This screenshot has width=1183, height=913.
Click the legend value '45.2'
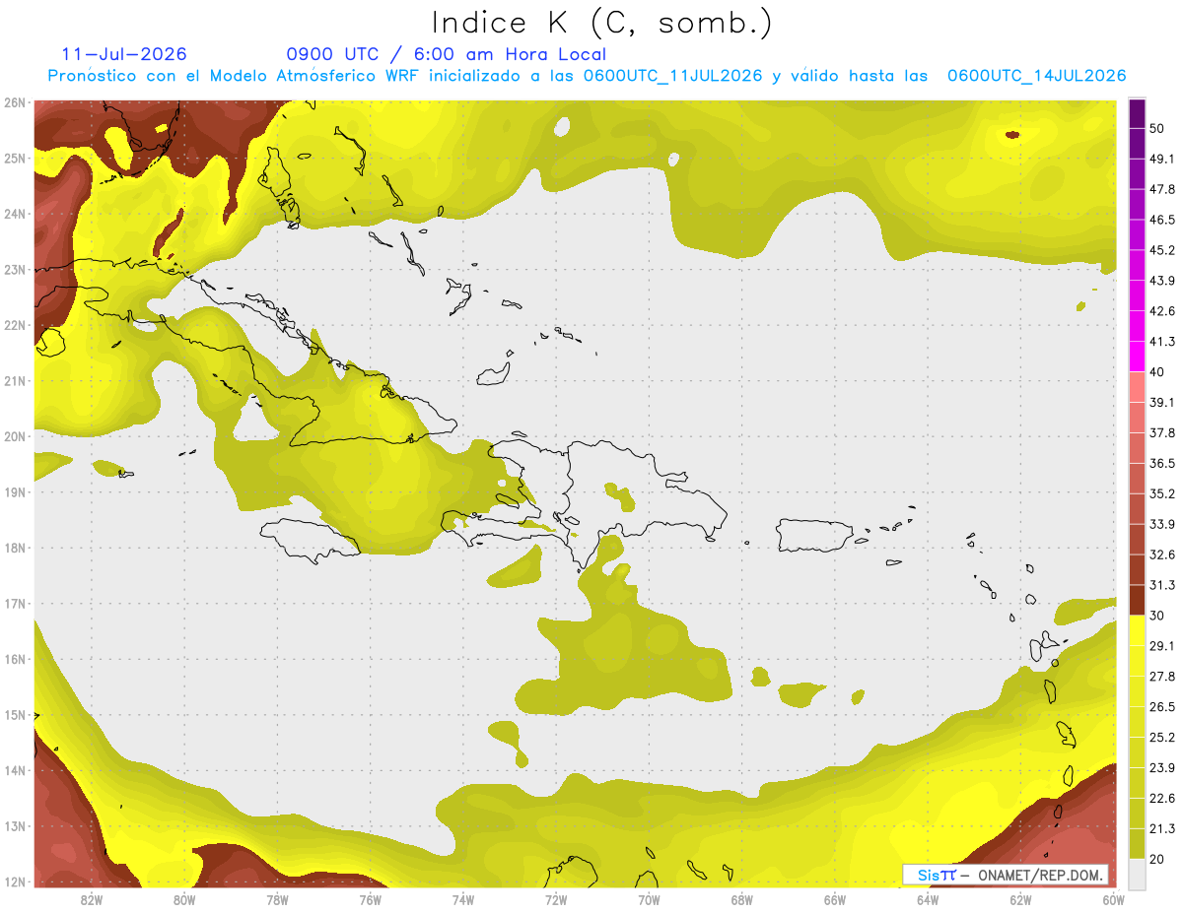click(1161, 250)
